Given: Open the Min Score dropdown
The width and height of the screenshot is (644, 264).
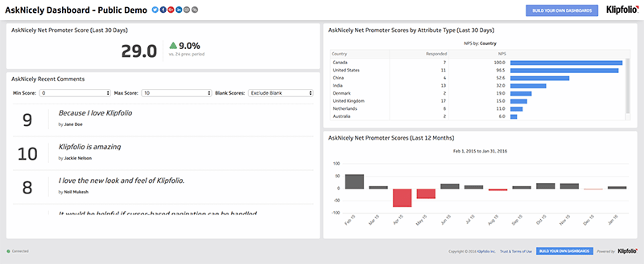Looking at the screenshot, I should 75,93.
